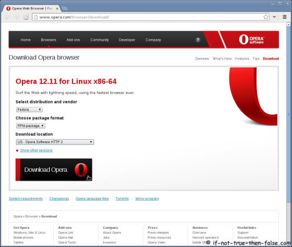Expand the download location dropdown
The width and height of the screenshot is (292, 247).
click(x=55, y=142)
